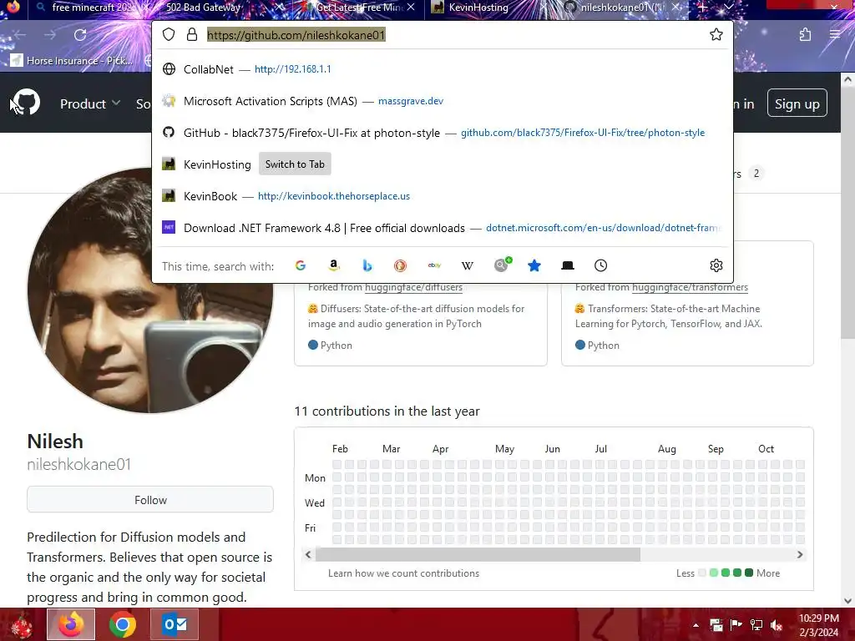The width and height of the screenshot is (855, 641).
Task: Select Download .NET Framework 4.8 suggestion
Action: (443, 228)
